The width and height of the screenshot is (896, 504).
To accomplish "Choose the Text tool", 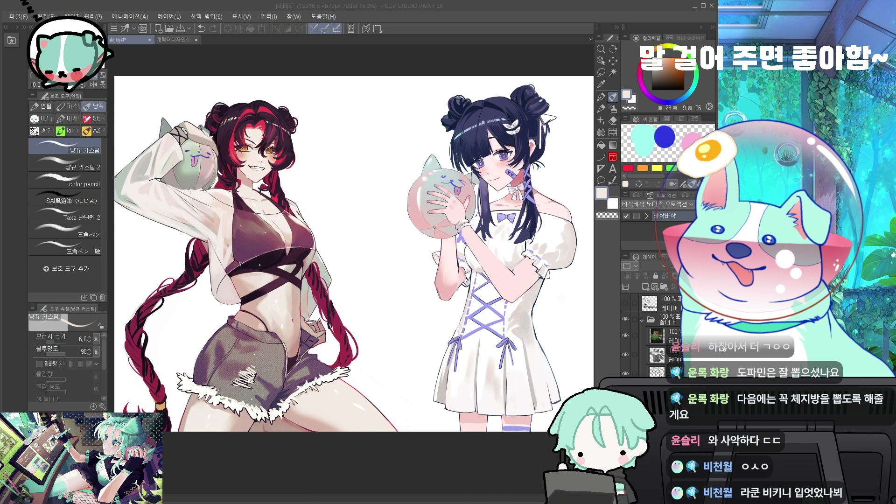I will [x=613, y=168].
